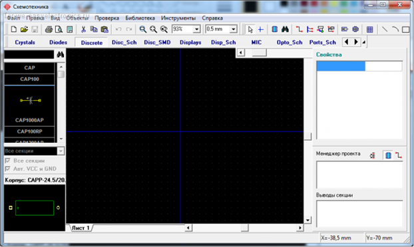
Task: Select the CAP100RP component in list
Action: [x=29, y=131]
